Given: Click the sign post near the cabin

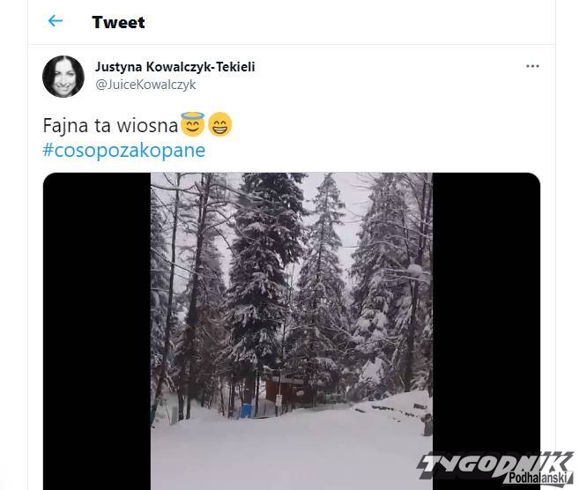Looking at the screenshot, I should (278, 403).
